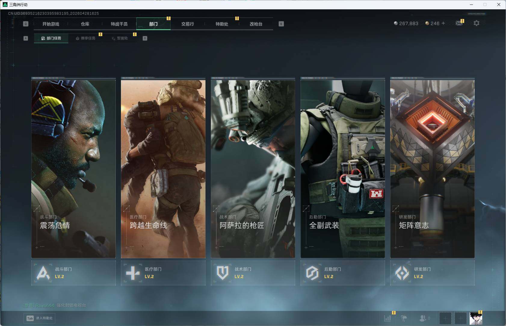506x326 pixels.
Task: Open the 阿萨拉的枪匠 mission card
Action: 253,169
